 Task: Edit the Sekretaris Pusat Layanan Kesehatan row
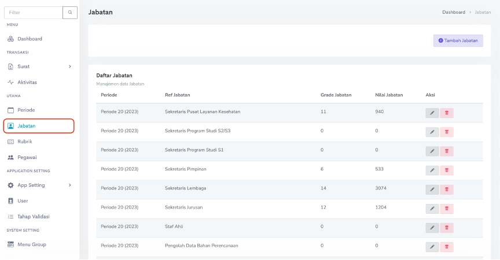click(x=432, y=113)
